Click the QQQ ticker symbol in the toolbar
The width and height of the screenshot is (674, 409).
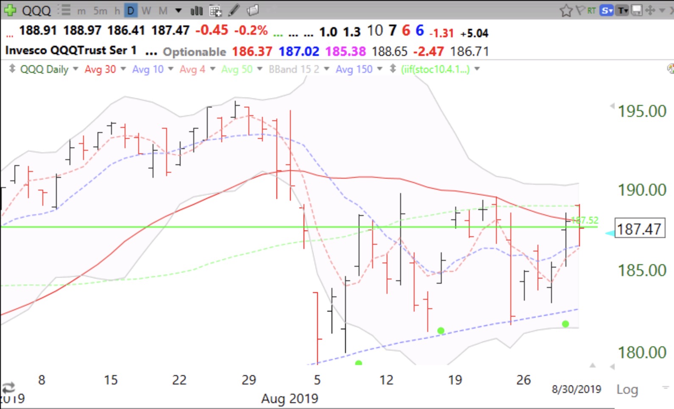coord(36,11)
